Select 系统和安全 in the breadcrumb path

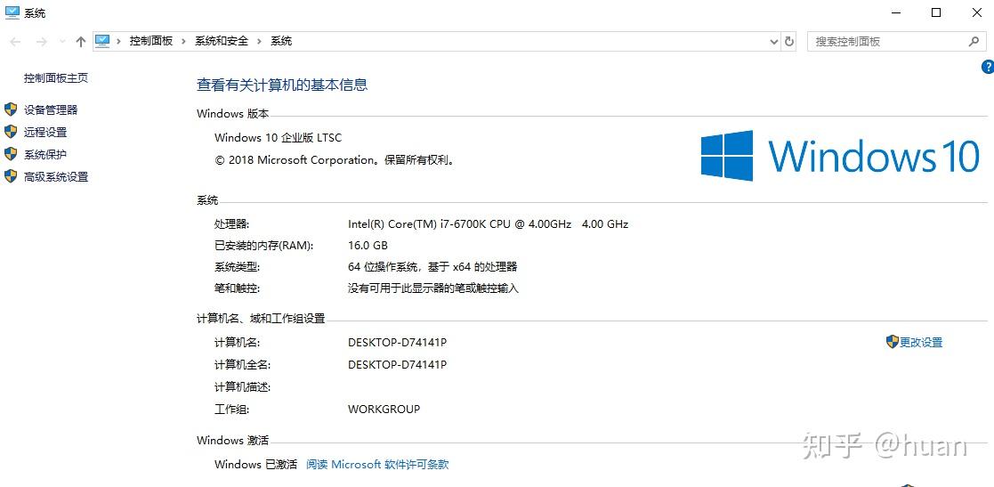[222, 41]
